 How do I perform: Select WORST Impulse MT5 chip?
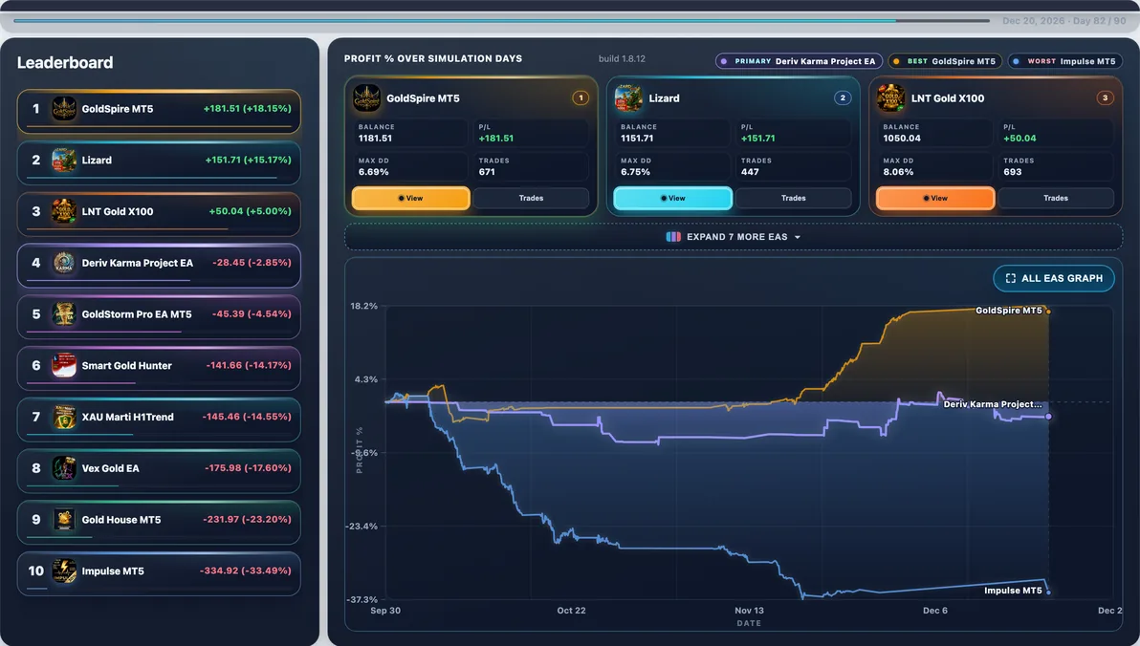1065,62
